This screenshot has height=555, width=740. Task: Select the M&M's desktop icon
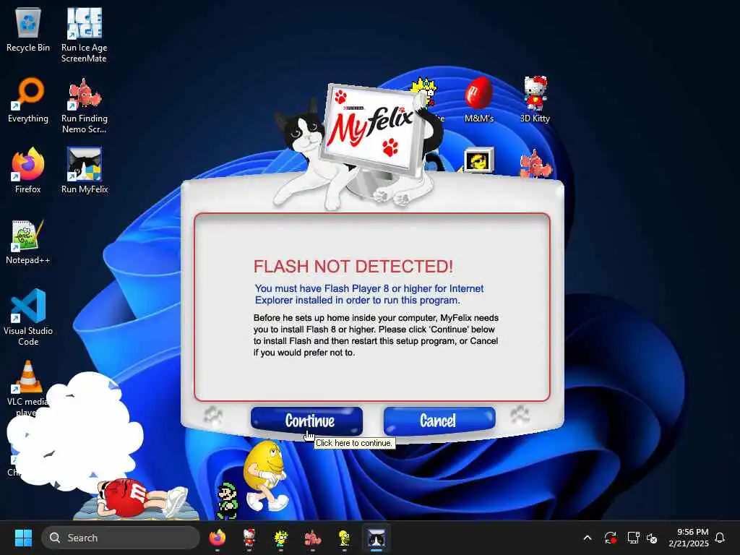[x=478, y=100]
